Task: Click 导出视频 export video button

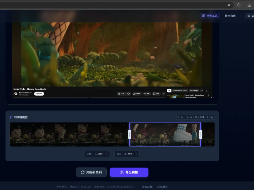Action: (129, 172)
